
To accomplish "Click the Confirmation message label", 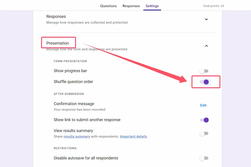I will (74, 104).
